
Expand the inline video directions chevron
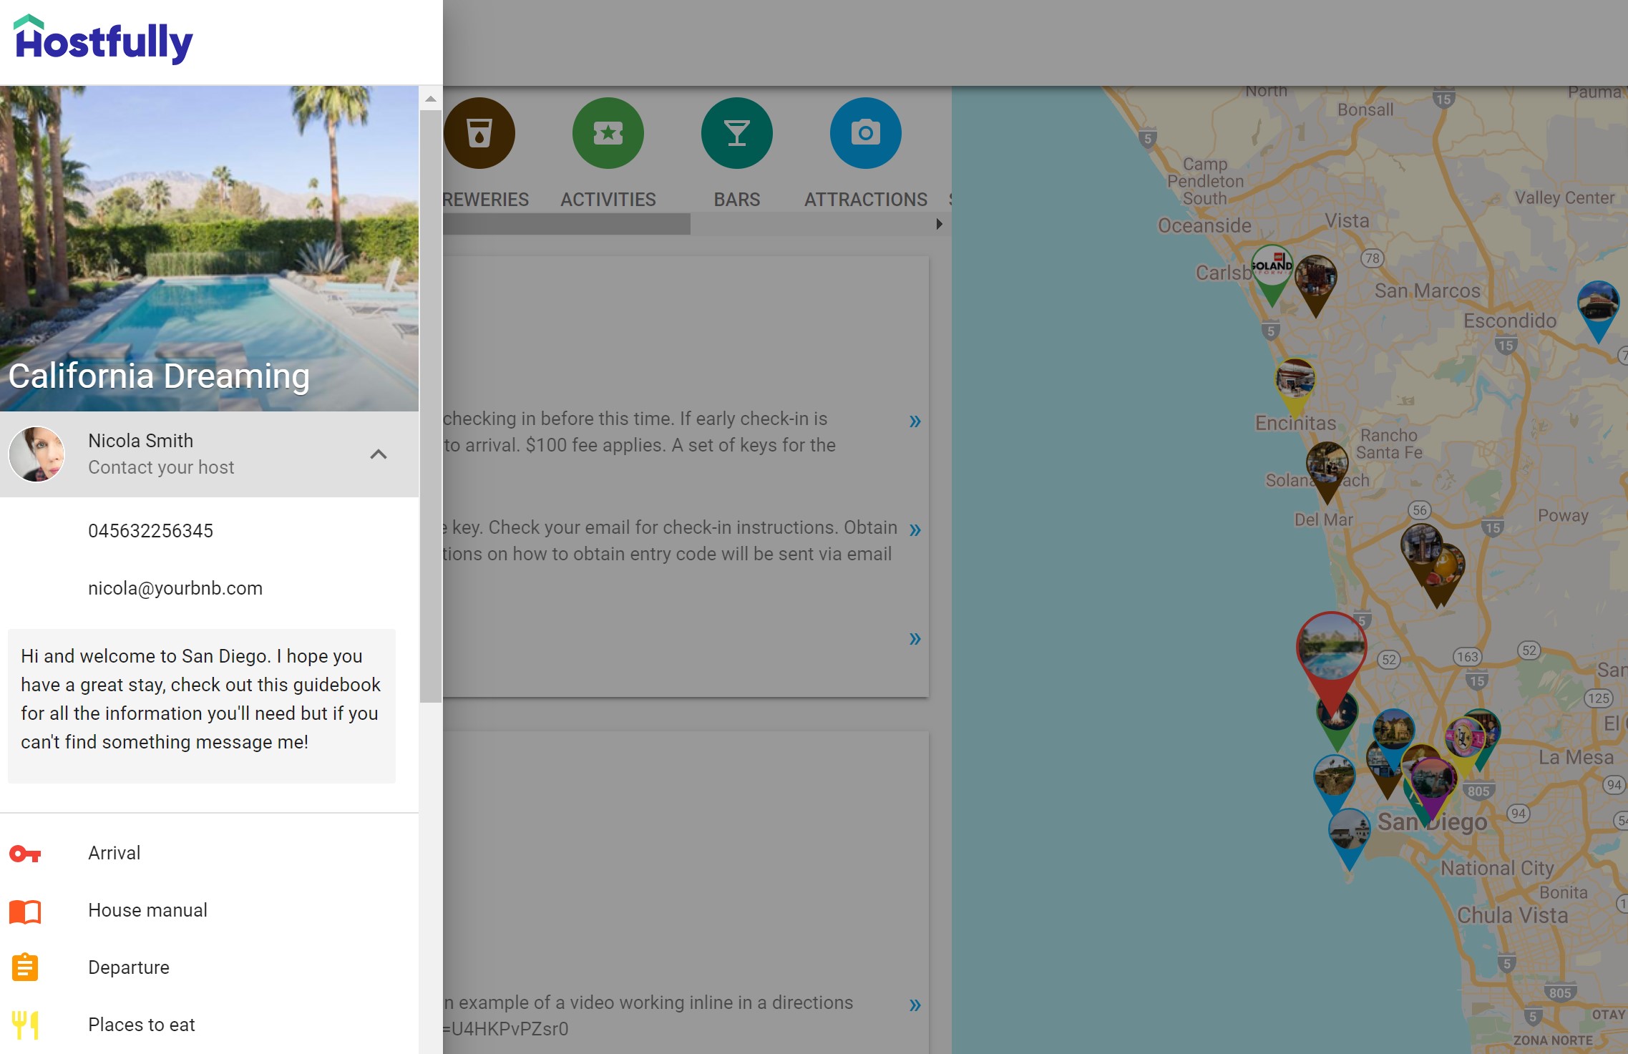pyautogui.click(x=915, y=1005)
